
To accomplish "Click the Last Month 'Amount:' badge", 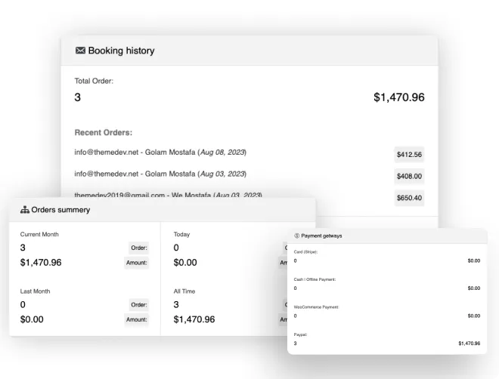I will (x=137, y=319).
